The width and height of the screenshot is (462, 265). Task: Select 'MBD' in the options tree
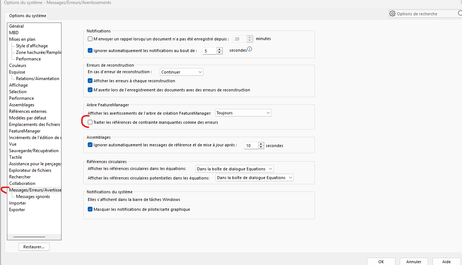point(14,33)
